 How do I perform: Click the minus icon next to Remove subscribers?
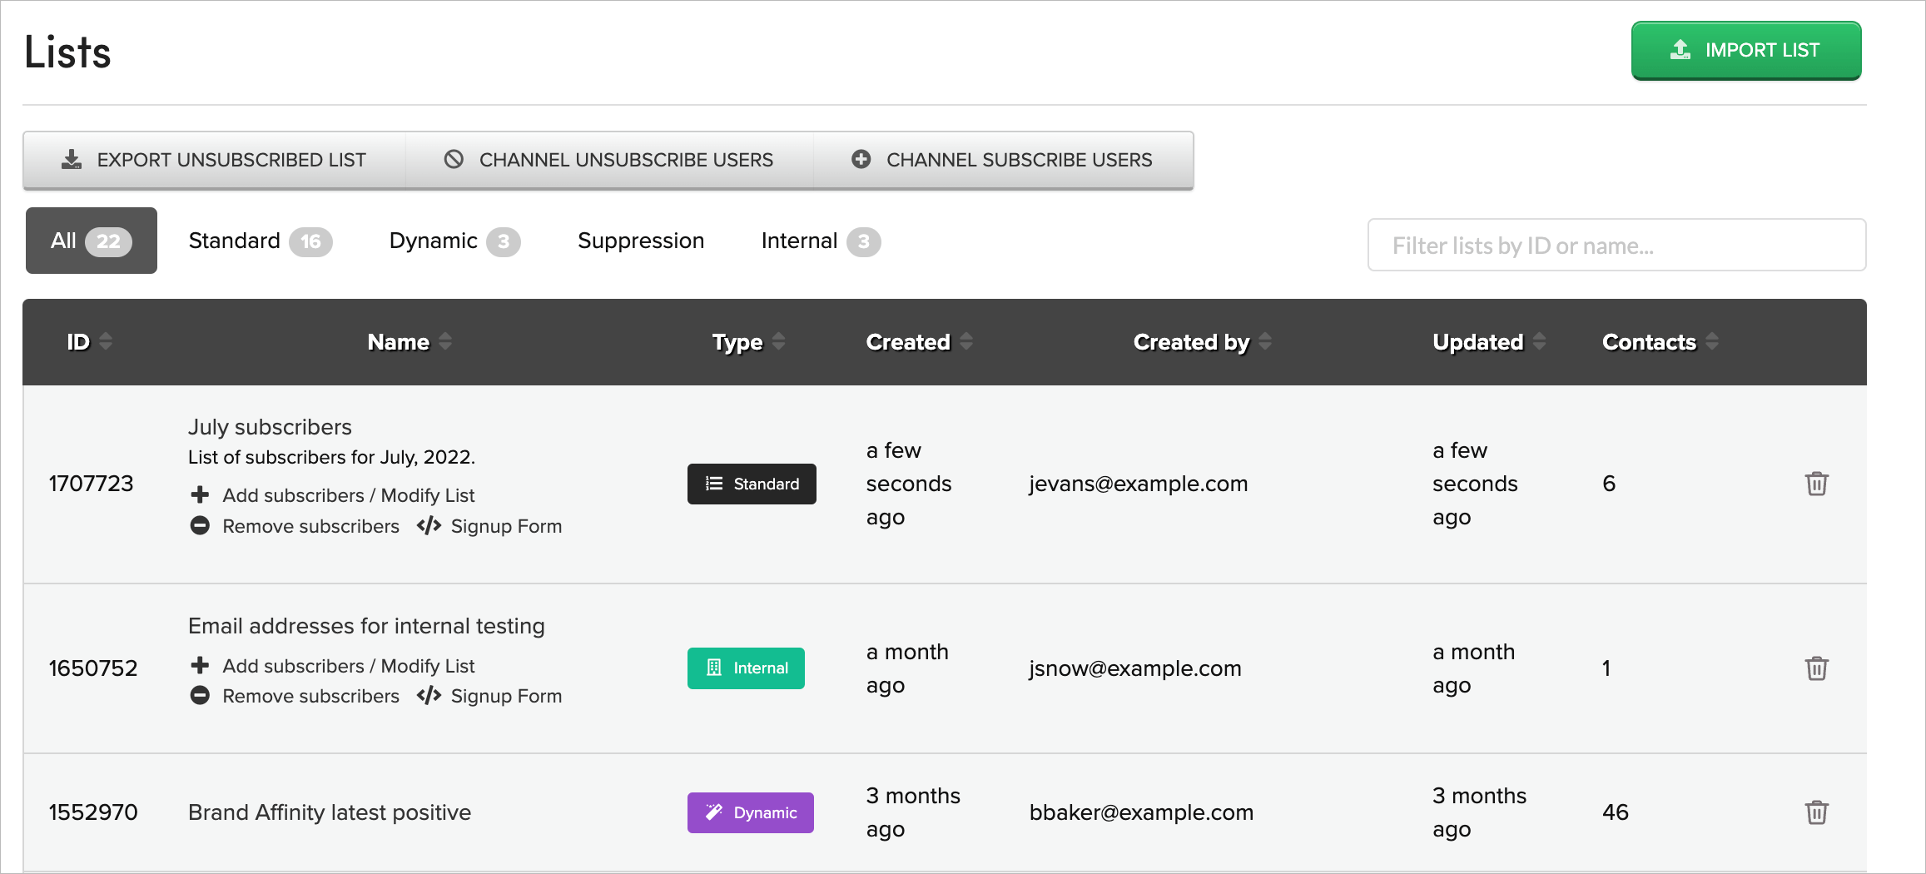(x=200, y=525)
